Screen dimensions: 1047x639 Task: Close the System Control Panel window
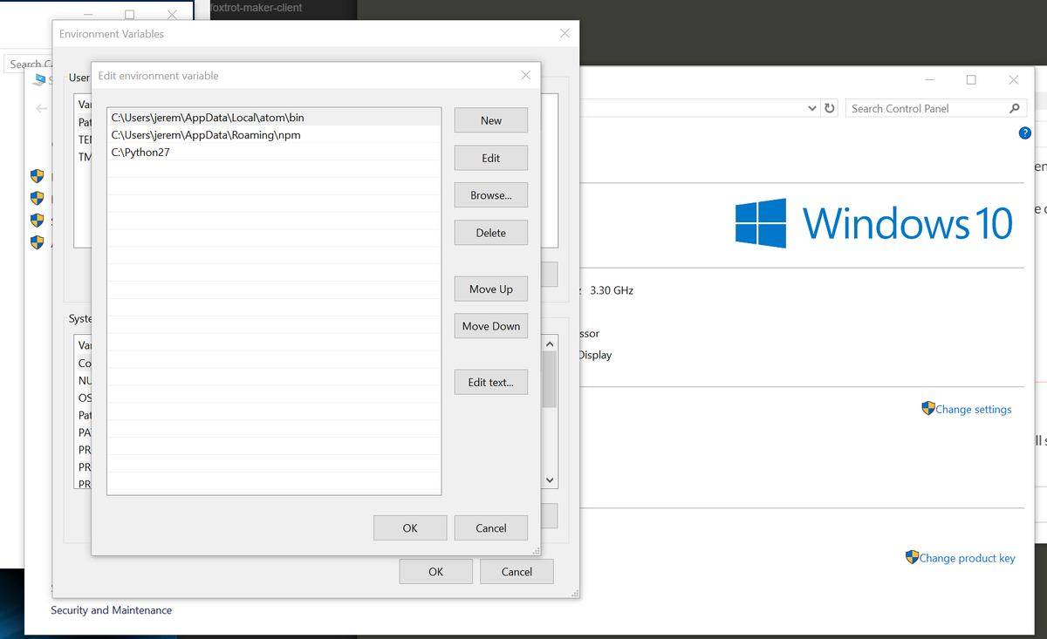tap(1013, 79)
